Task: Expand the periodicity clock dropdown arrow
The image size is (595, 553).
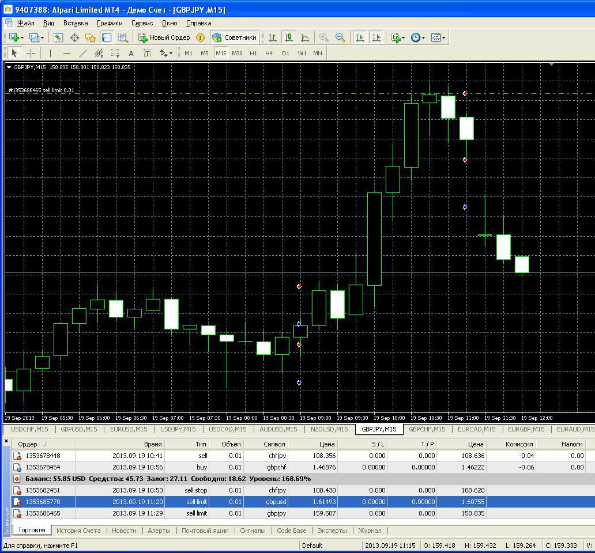Action: click(424, 38)
